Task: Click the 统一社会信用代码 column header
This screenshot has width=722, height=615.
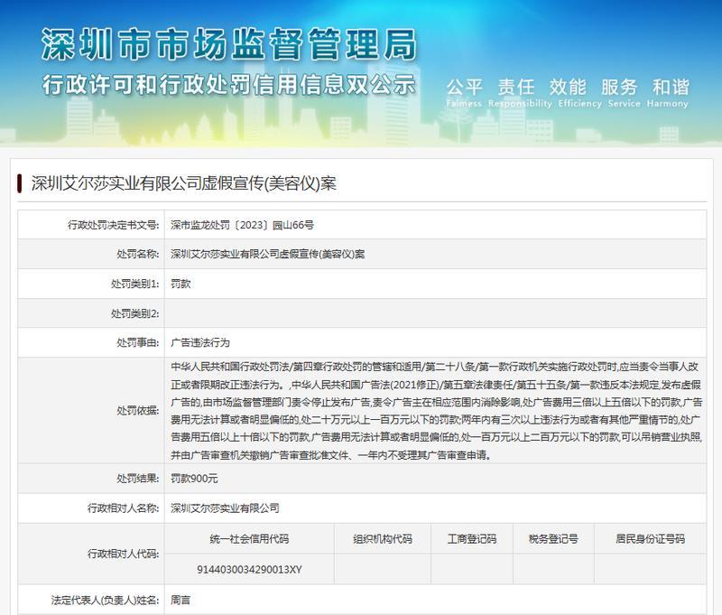Action: 249,538
